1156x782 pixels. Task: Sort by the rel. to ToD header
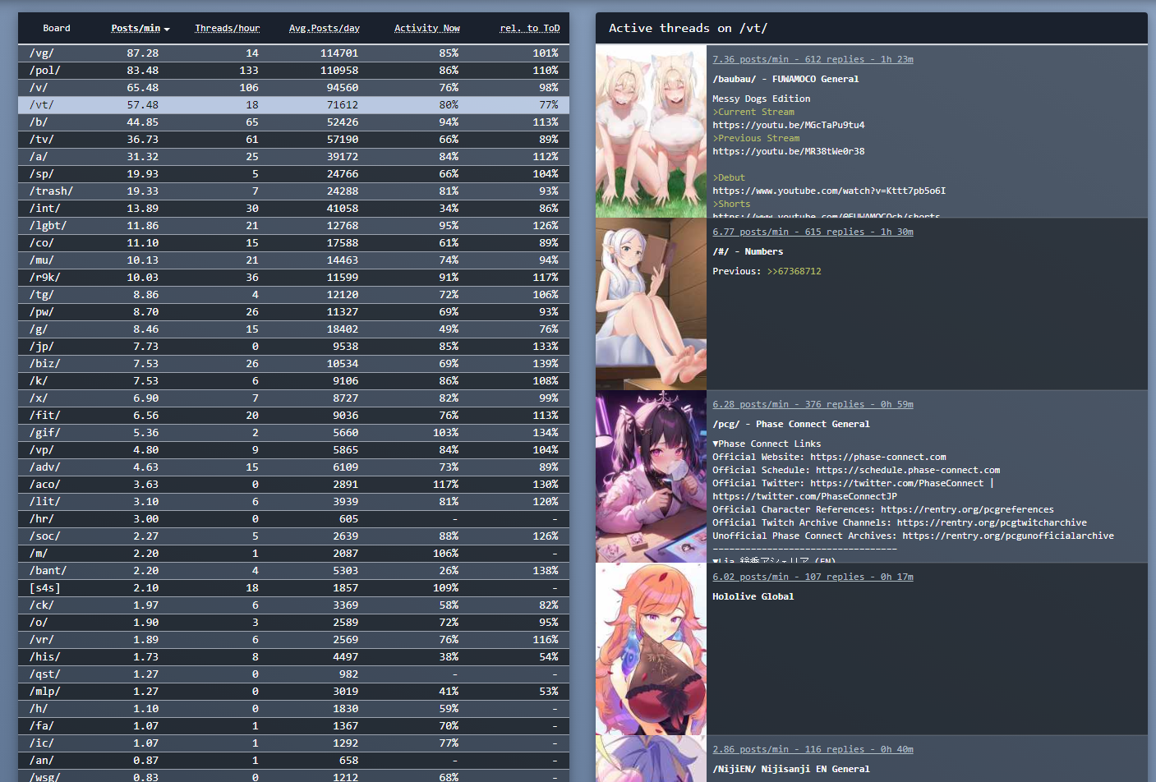tap(529, 28)
